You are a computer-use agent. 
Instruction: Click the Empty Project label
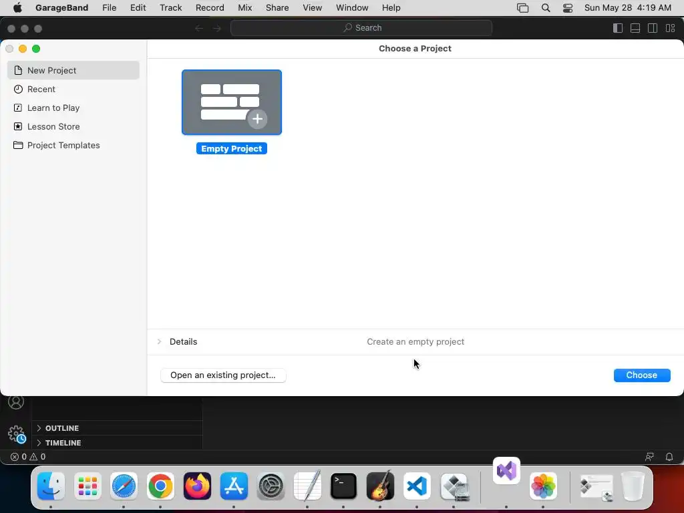coord(232,149)
